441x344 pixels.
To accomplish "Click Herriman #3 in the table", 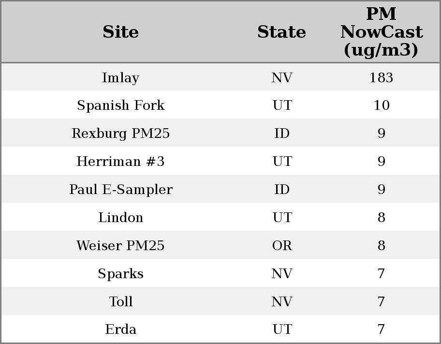I will [121, 162].
